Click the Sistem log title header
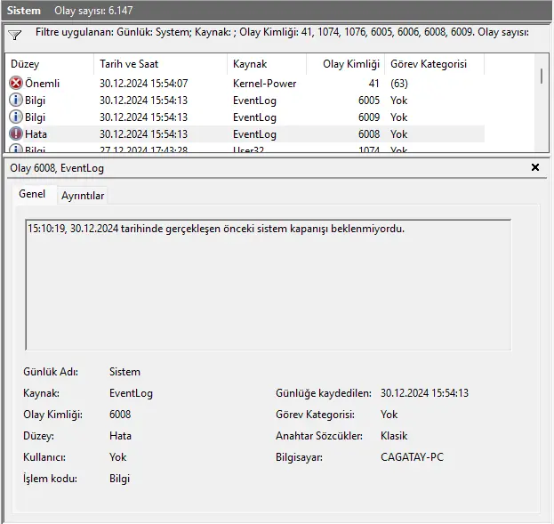Image resolution: width=554 pixels, height=524 pixels. 24,11
